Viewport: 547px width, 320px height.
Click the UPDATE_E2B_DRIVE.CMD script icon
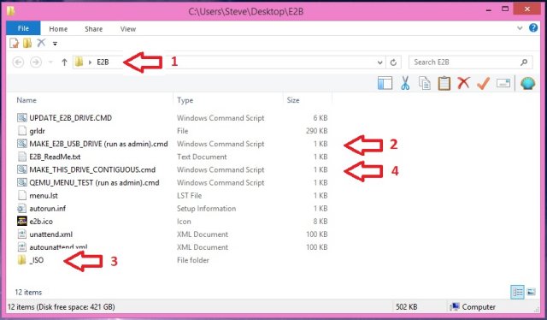point(22,118)
